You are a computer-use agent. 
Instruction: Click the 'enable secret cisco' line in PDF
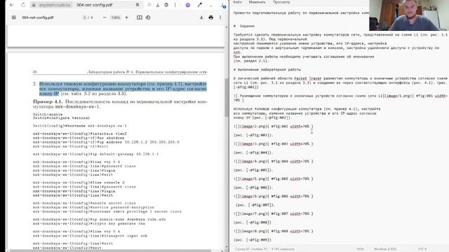84,203
